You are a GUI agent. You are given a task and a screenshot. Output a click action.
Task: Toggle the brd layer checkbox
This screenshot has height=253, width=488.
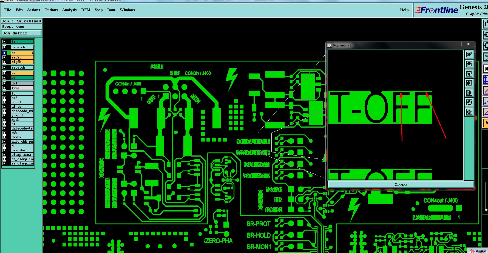click(x=4, y=98)
